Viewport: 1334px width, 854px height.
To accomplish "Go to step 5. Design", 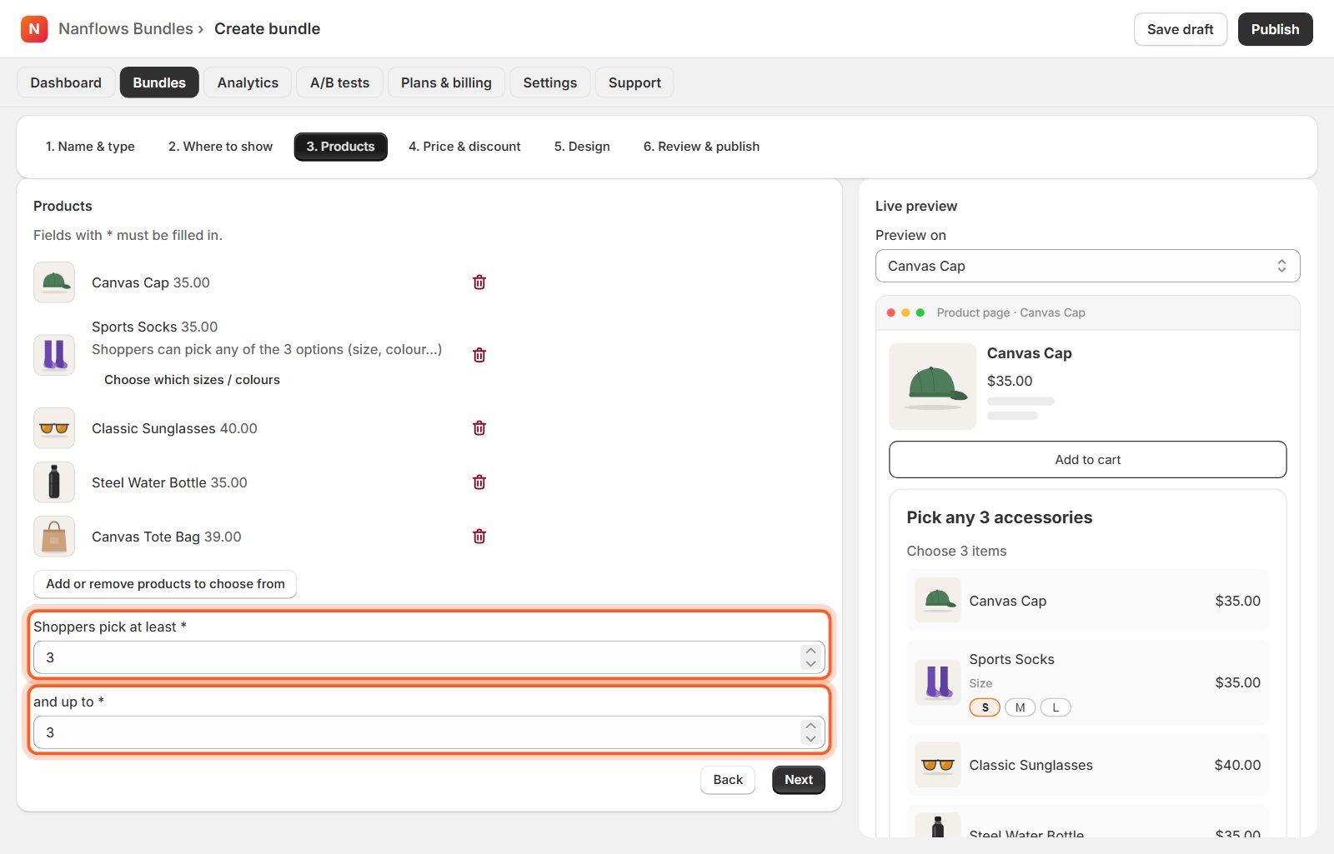I will pyautogui.click(x=582, y=147).
